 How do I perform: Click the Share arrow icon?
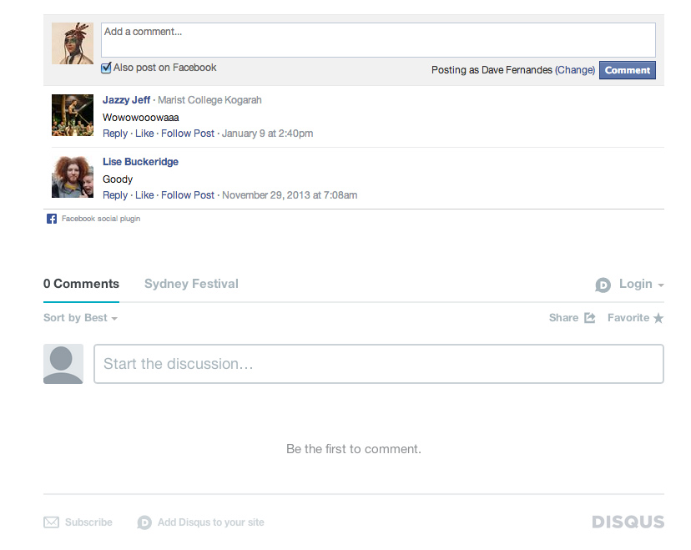590,318
